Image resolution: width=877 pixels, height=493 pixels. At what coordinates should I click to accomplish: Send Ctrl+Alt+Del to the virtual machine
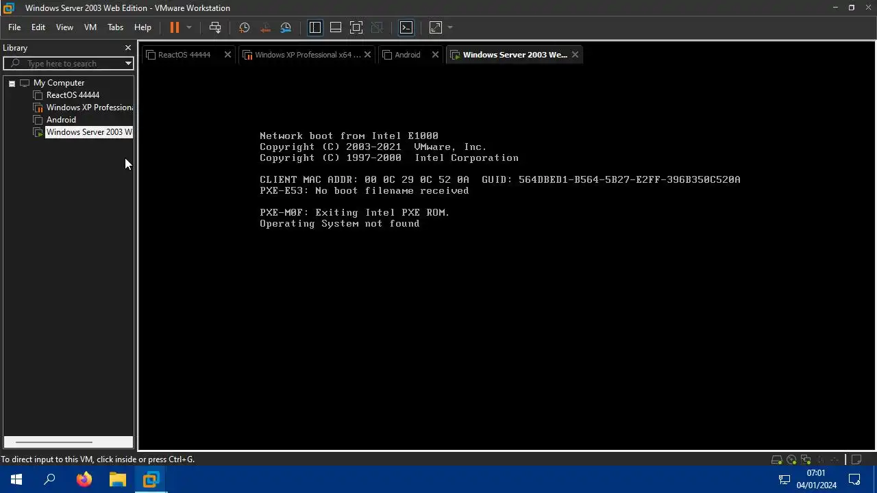pyautogui.click(x=215, y=27)
